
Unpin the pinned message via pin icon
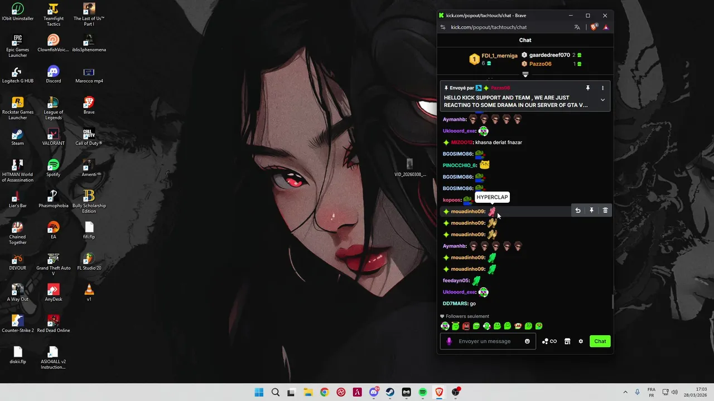pos(587,88)
